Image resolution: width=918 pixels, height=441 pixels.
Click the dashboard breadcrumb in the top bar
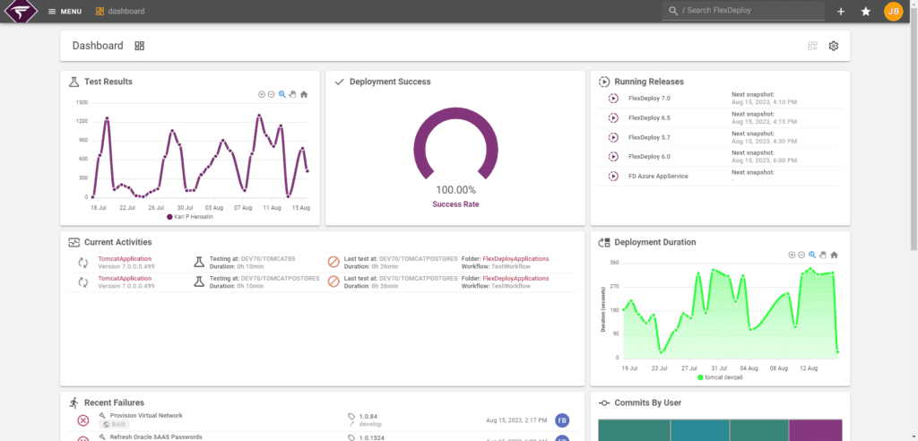[120, 11]
